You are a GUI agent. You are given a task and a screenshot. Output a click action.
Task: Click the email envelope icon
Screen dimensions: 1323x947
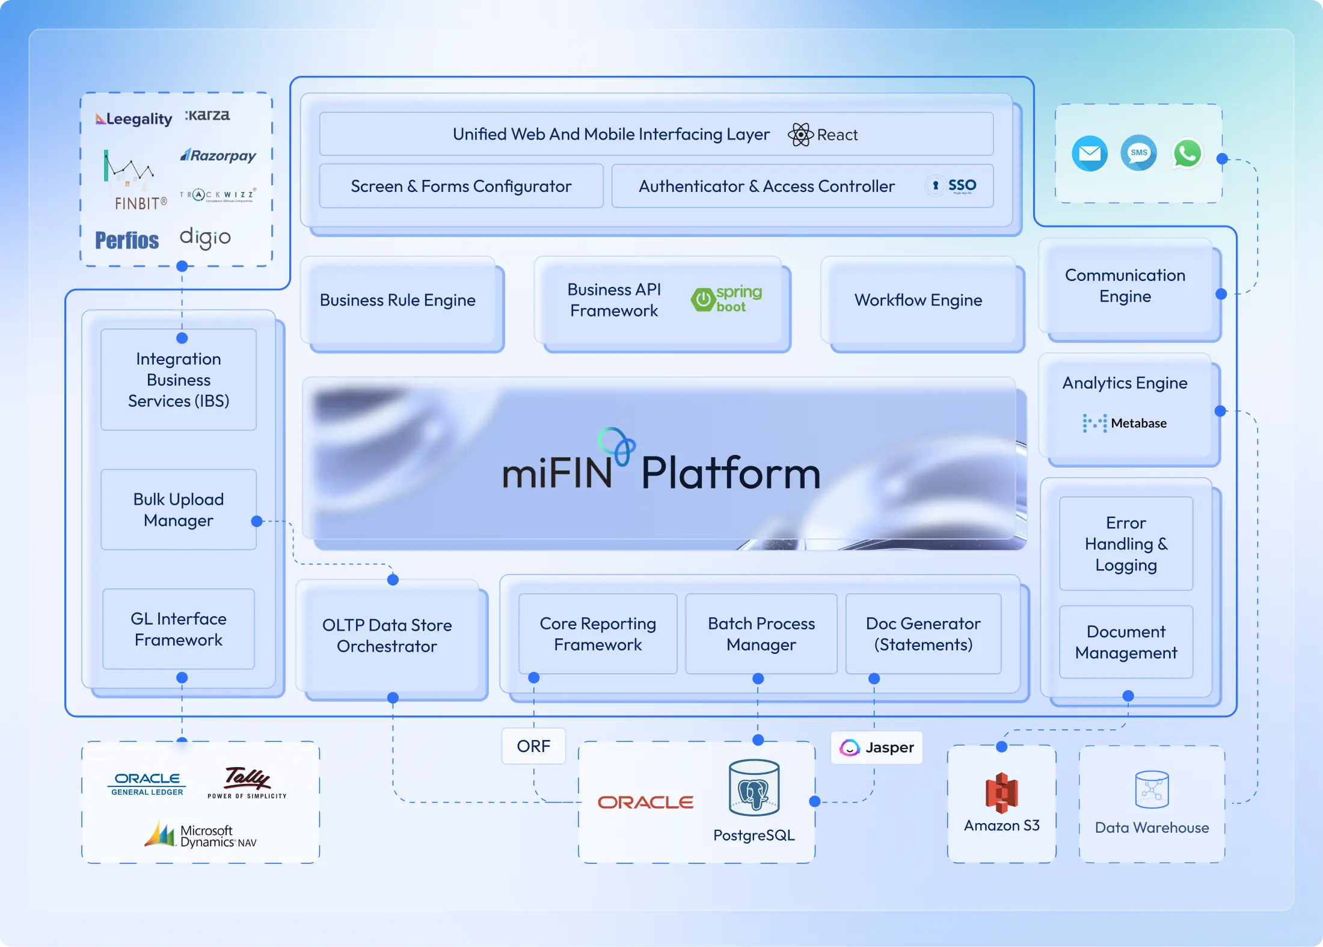[1089, 153]
